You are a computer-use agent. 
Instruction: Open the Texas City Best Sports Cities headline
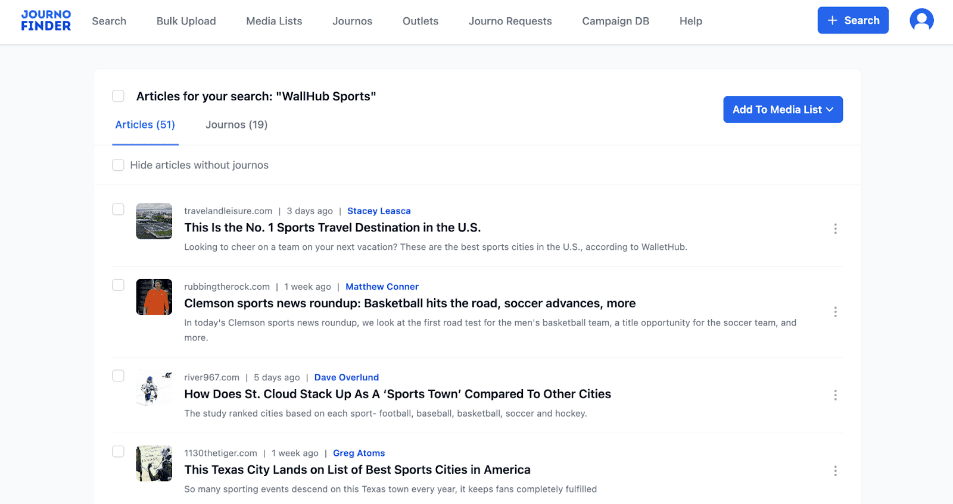(x=357, y=470)
